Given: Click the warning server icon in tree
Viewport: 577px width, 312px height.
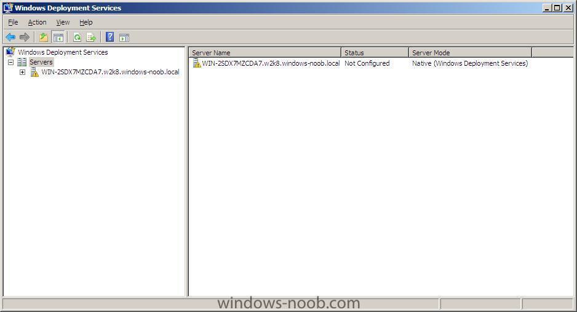Looking at the screenshot, I should coord(34,72).
